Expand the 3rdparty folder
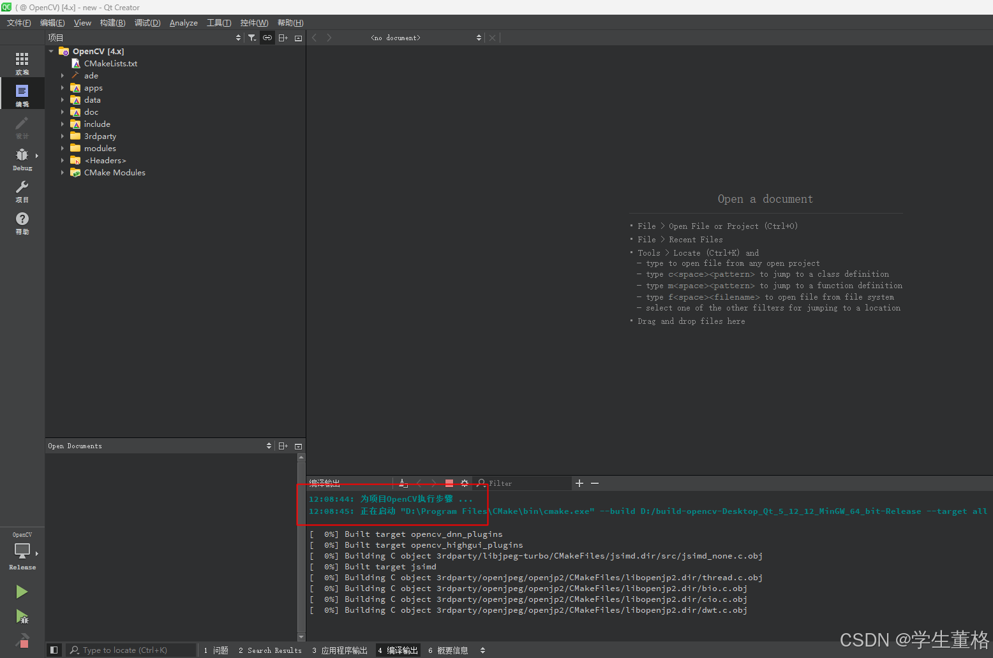 [x=63, y=136]
